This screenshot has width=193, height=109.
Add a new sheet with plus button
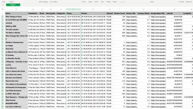point(3,5)
